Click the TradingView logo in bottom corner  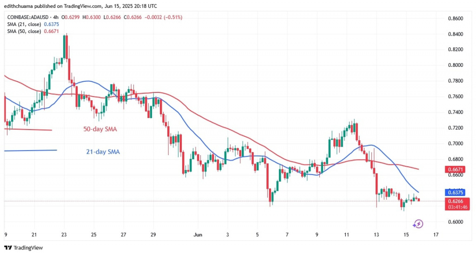[x=23, y=248]
